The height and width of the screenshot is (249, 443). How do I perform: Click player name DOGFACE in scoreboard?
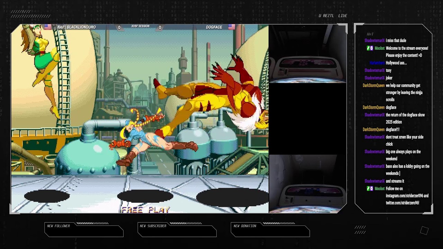point(214,27)
